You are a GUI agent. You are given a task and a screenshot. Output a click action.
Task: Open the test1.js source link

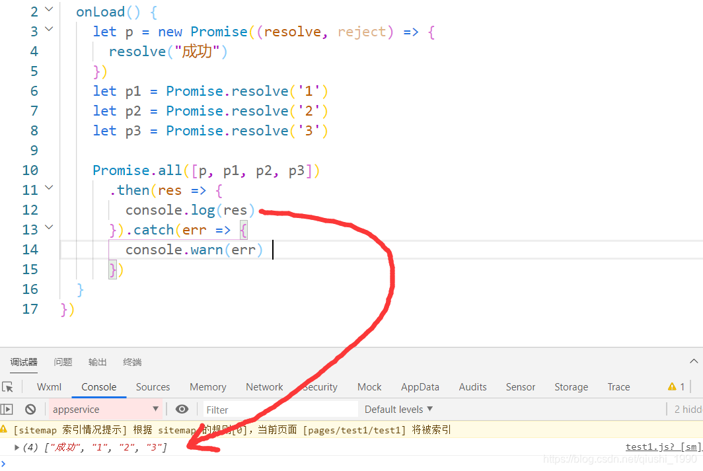pos(663,447)
